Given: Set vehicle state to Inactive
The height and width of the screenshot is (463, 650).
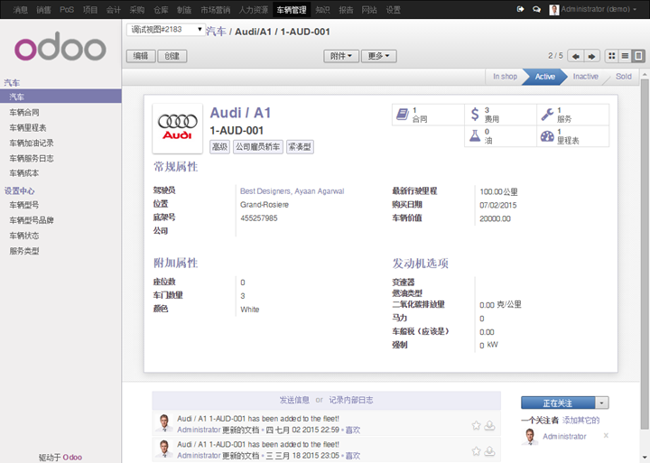Looking at the screenshot, I should [585, 77].
